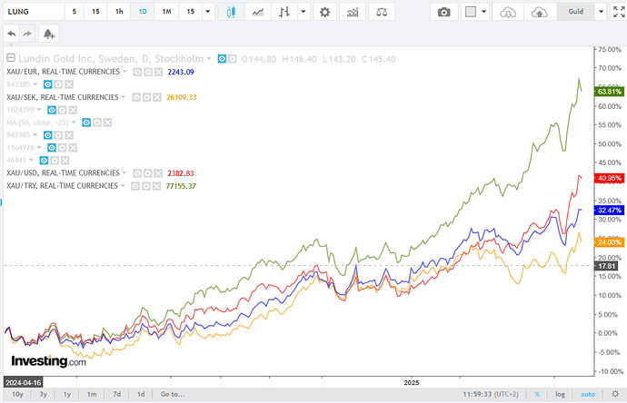Viewport: 627px width, 403px height.
Task: Toggle visibility of 1164928 series
Action: tap(52, 148)
